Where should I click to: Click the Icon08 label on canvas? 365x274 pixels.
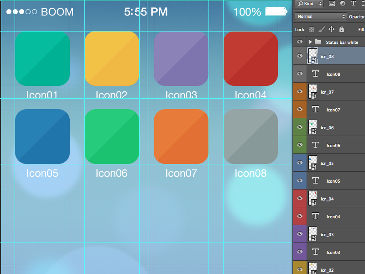[x=250, y=173]
